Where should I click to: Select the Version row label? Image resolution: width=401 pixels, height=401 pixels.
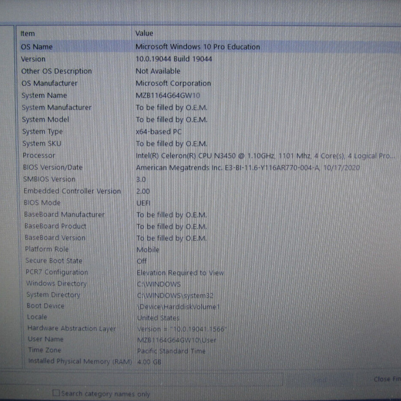pos(33,59)
